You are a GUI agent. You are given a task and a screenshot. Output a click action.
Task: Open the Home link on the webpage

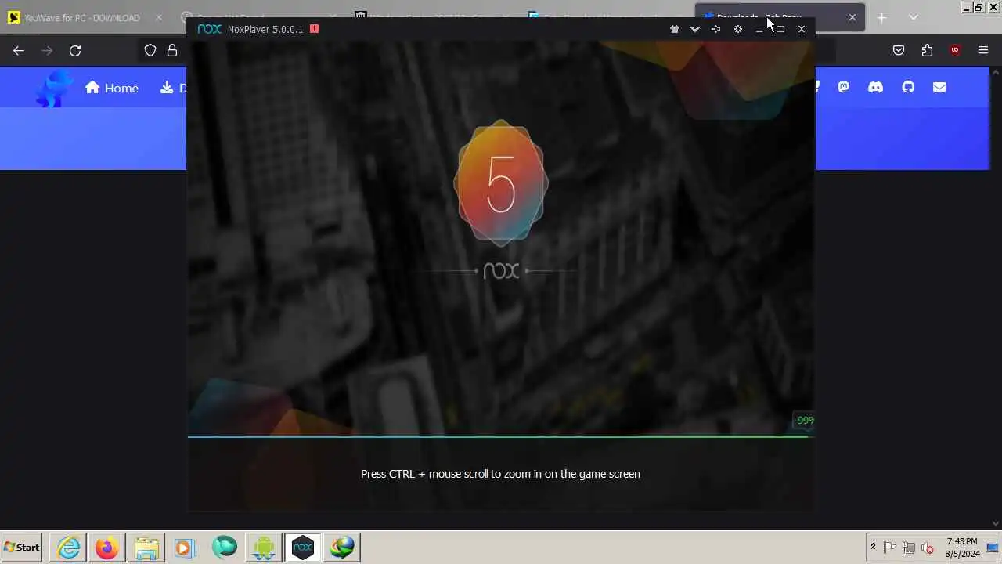[x=112, y=88]
